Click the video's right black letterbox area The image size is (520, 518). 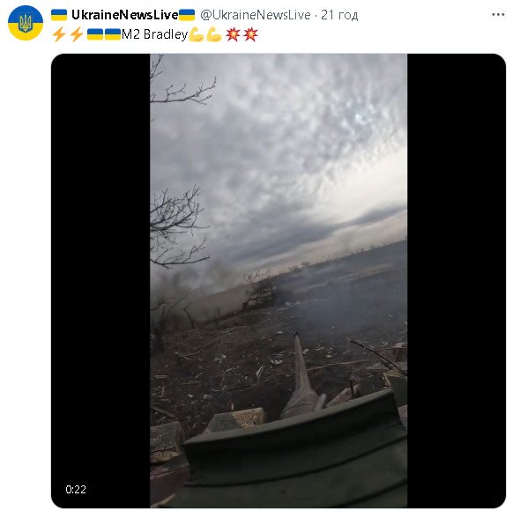(457, 281)
